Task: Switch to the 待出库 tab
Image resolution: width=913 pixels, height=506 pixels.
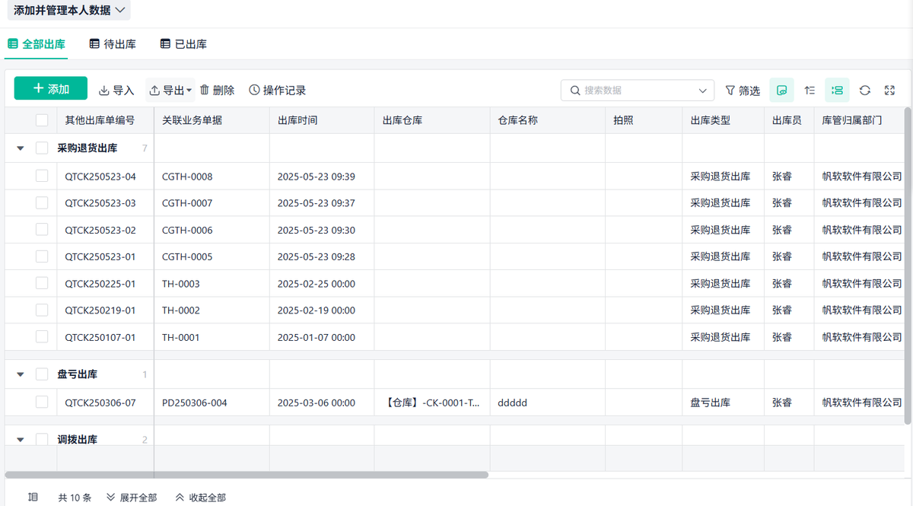Action: pos(112,44)
